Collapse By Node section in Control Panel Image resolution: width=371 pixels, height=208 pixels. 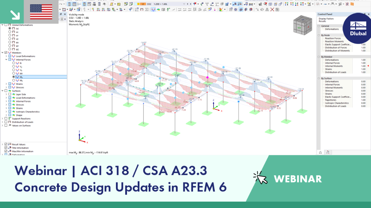pyautogui.click(x=319, y=35)
